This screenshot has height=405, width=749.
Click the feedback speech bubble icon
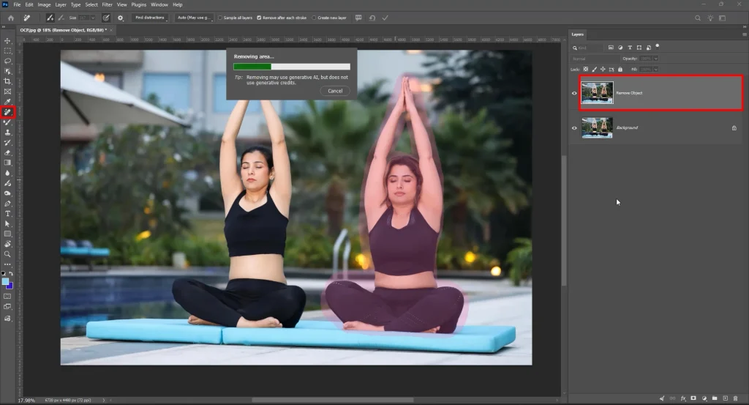point(358,18)
